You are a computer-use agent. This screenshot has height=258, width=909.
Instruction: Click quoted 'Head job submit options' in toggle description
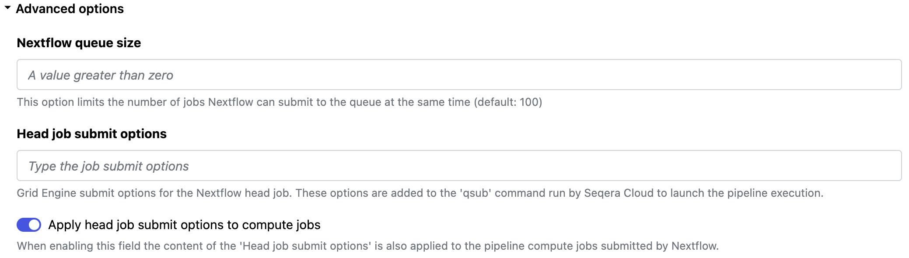pos(305,246)
